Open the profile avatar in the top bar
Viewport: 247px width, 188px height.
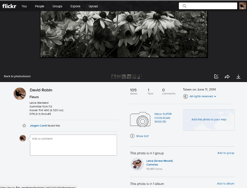tap(242, 6)
